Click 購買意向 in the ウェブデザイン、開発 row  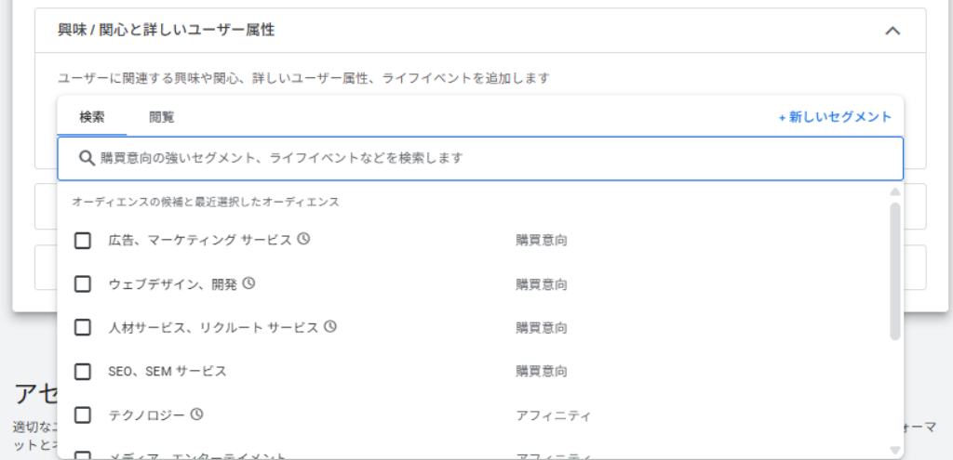point(542,284)
